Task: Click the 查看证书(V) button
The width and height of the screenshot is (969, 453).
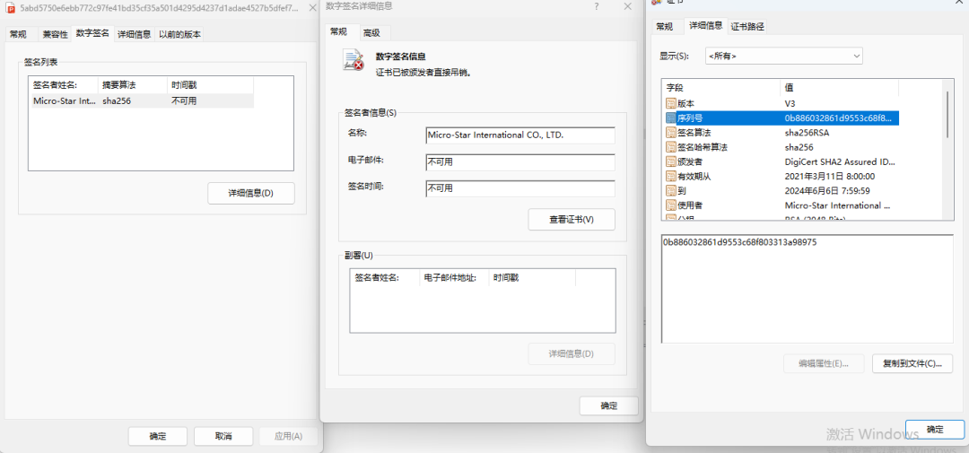Action: click(572, 220)
